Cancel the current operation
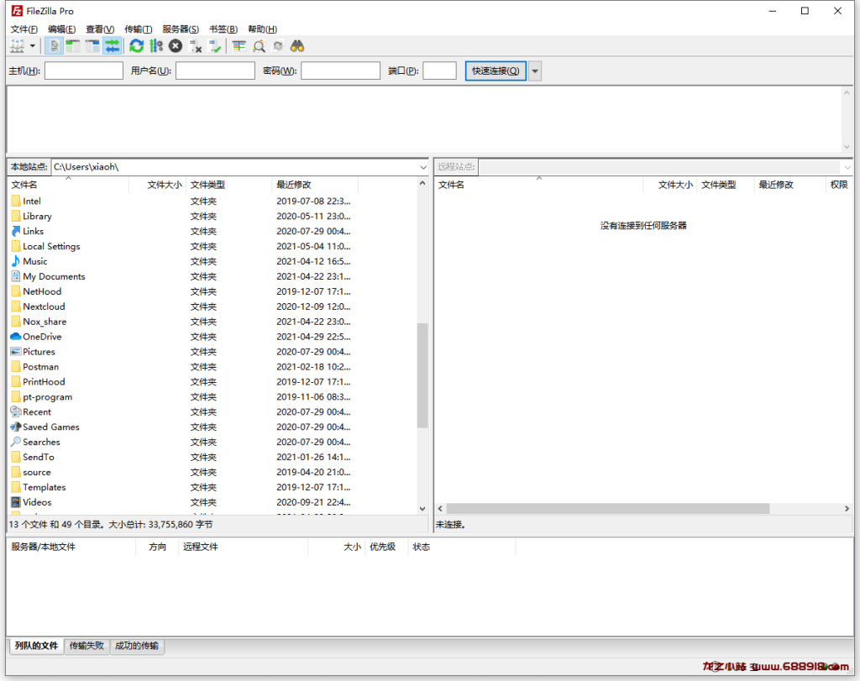860x681 pixels. [176, 47]
